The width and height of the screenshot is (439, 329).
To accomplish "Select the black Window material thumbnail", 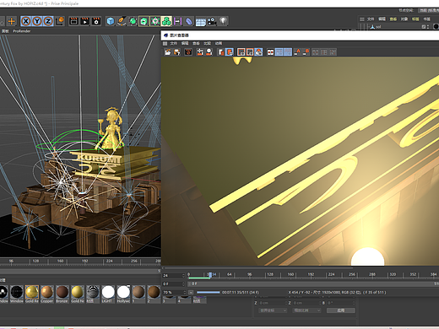I will (17, 294).
